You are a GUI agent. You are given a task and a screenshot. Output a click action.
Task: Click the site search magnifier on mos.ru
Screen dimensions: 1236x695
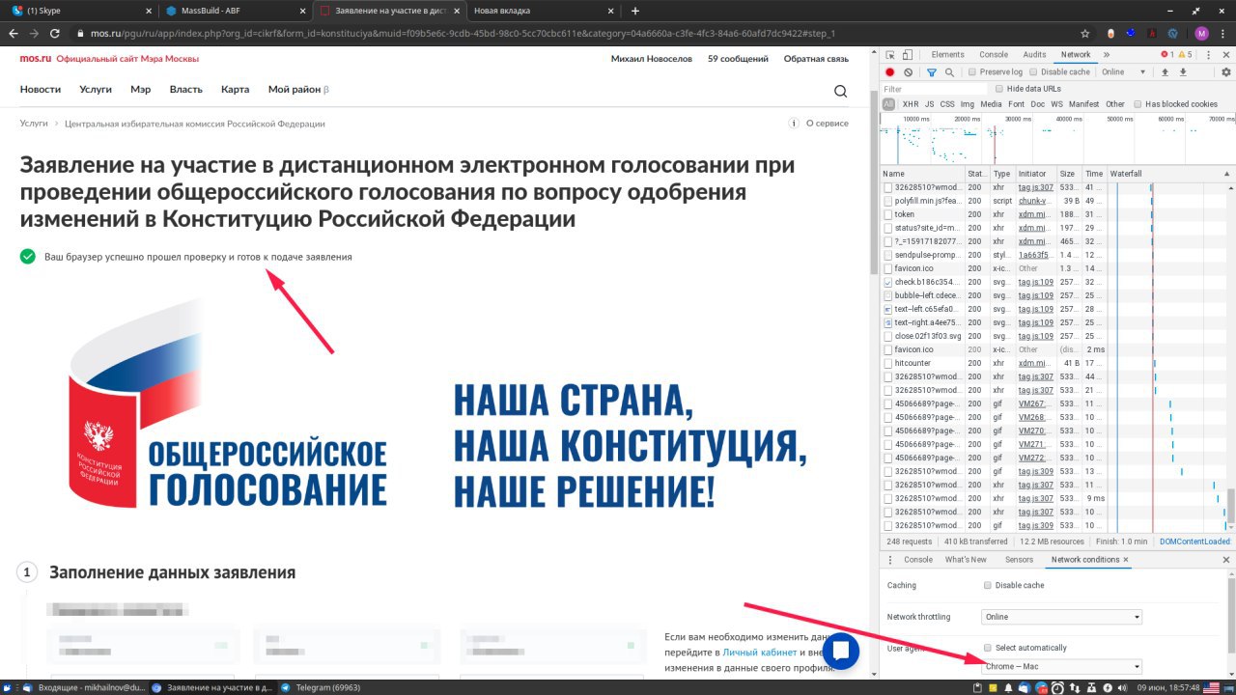840,92
